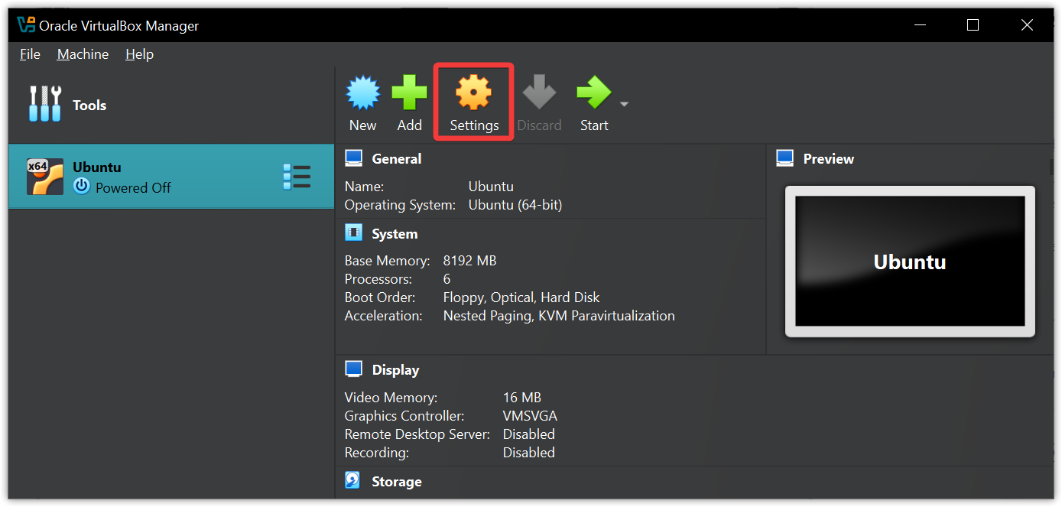Select the Tools wrench icon
Screen dimensions: 1062x507
44,105
